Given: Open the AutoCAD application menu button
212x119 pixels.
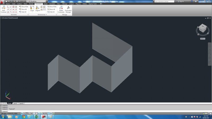Looking at the screenshot, I should [2, 2].
